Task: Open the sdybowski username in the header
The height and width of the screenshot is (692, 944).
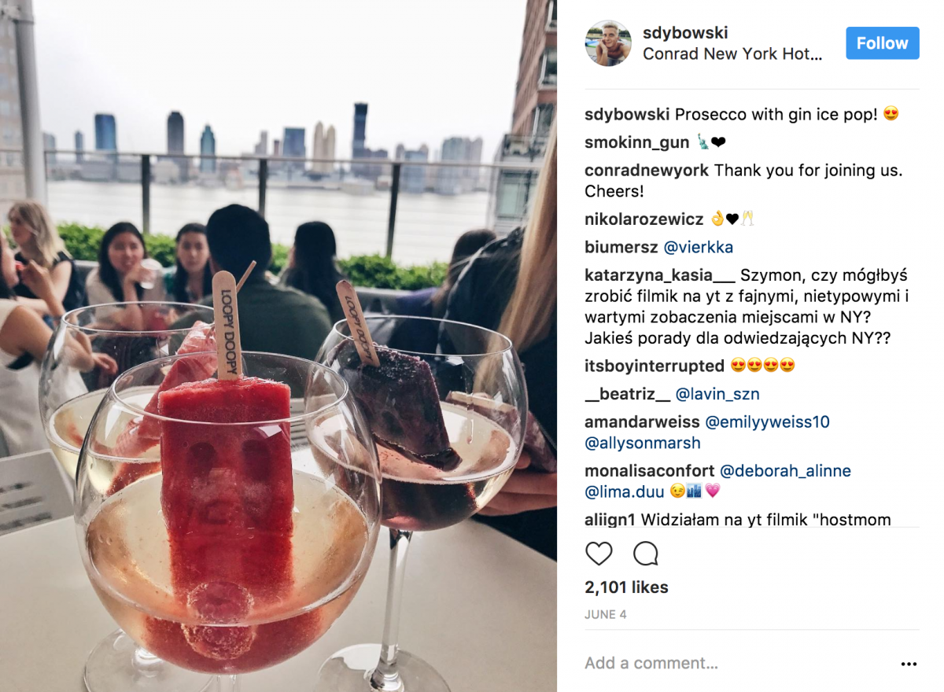Action: (x=685, y=33)
